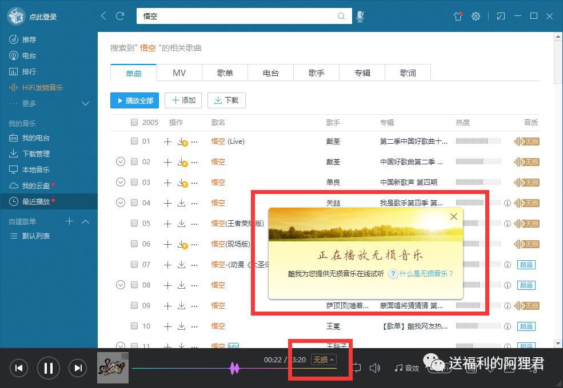Switch to the 歌词 tab
This screenshot has height=388, width=563.
(x=408, y=73)
